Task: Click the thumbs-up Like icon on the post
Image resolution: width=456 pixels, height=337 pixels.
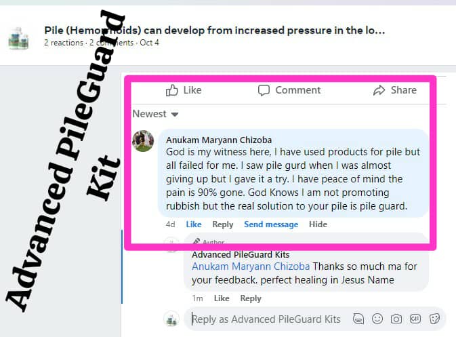Action: point(172,90)
